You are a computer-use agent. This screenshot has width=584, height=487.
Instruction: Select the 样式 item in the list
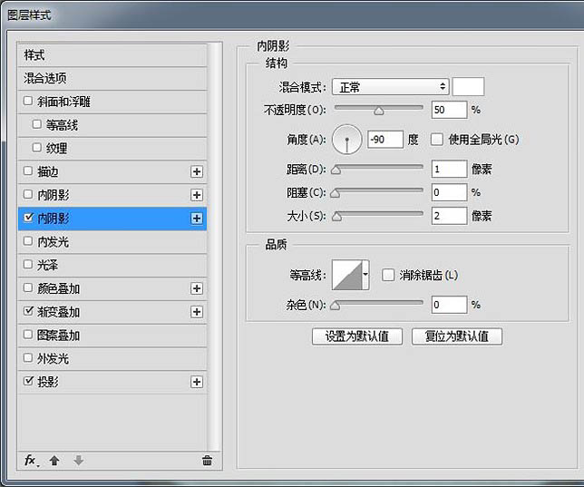[x=112, y=55]
